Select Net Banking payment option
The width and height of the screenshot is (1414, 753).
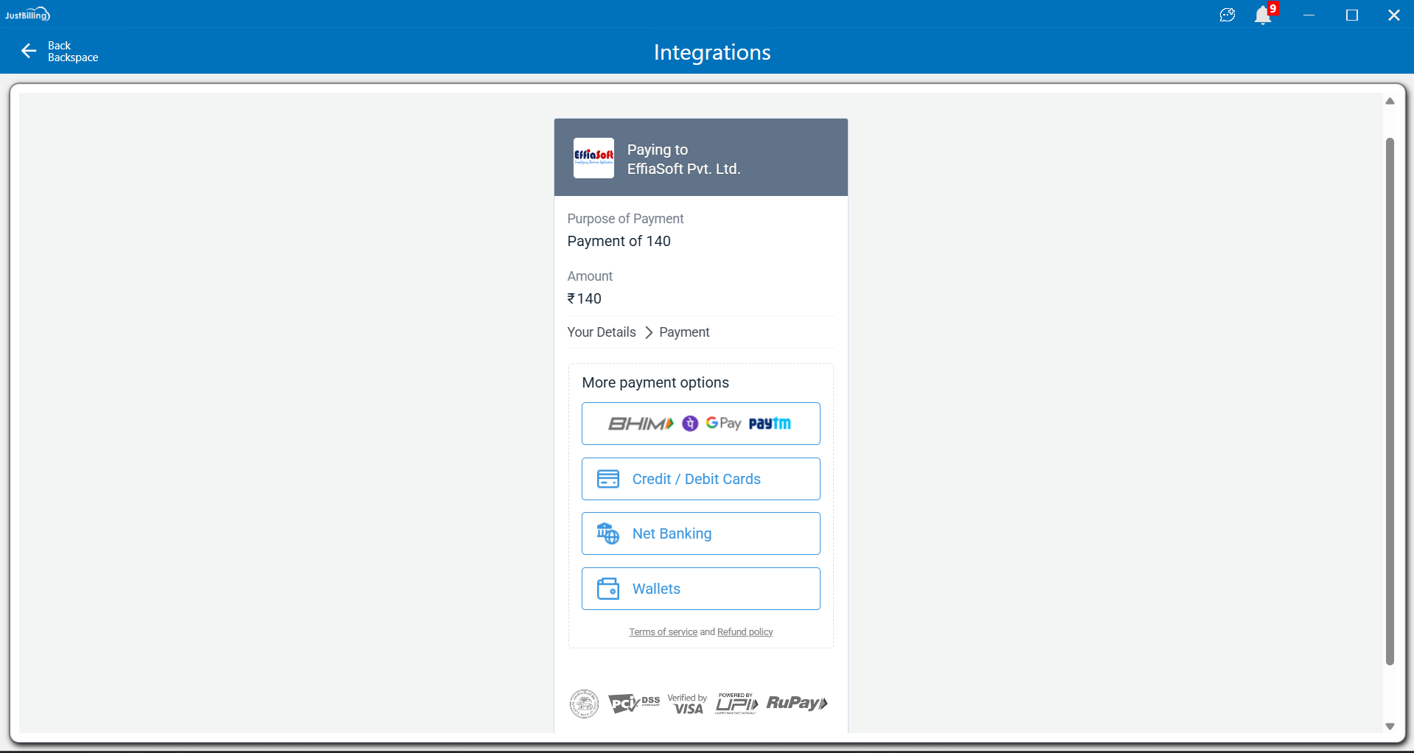point(672,533)
